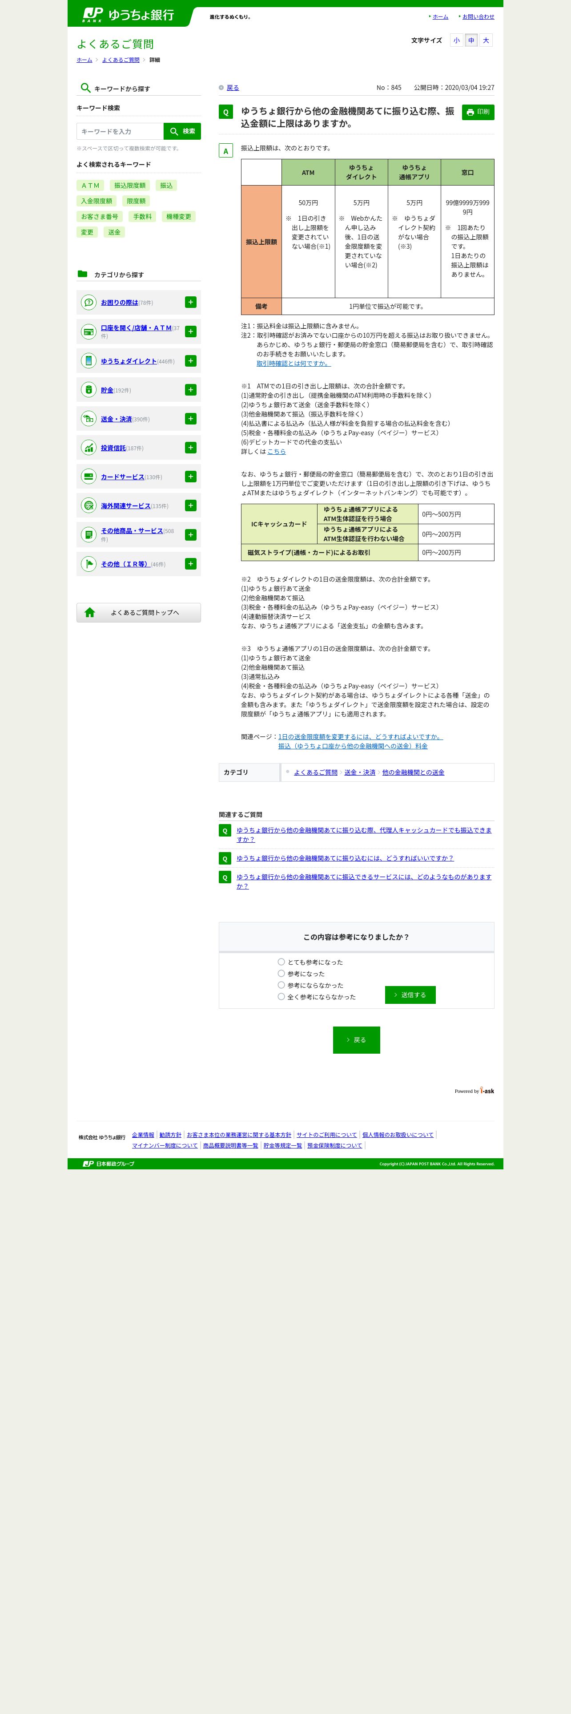Click the 入金限度額 keyword tag
This screenshot has width=571, height=1714.
click(x=97, y=201)
